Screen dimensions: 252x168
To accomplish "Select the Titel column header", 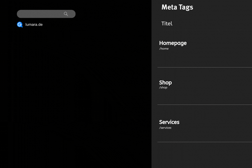I will tap(167, 24).
